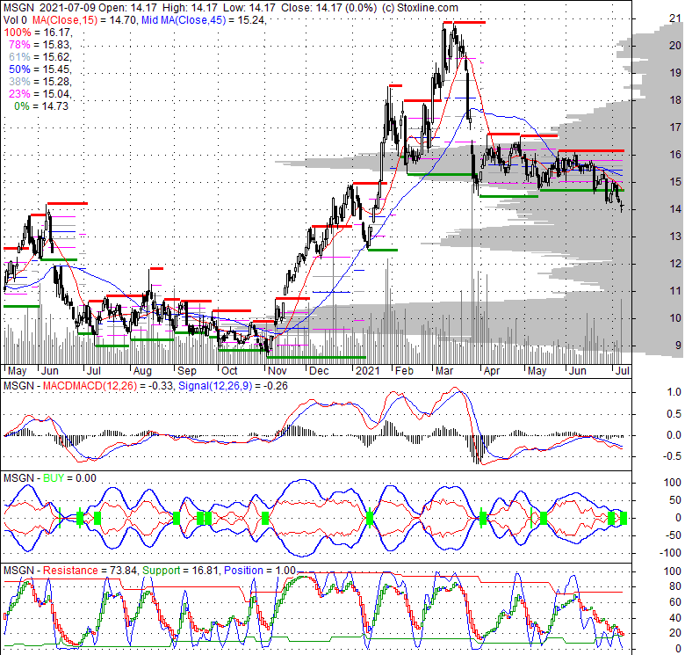This screenshot has width=685, height=655.
Task: Click the 50% = 15.45 level label
Action: tap(40, 69)
